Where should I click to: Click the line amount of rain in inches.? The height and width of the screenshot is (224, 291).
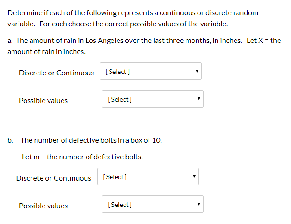(x=46, y=52)
